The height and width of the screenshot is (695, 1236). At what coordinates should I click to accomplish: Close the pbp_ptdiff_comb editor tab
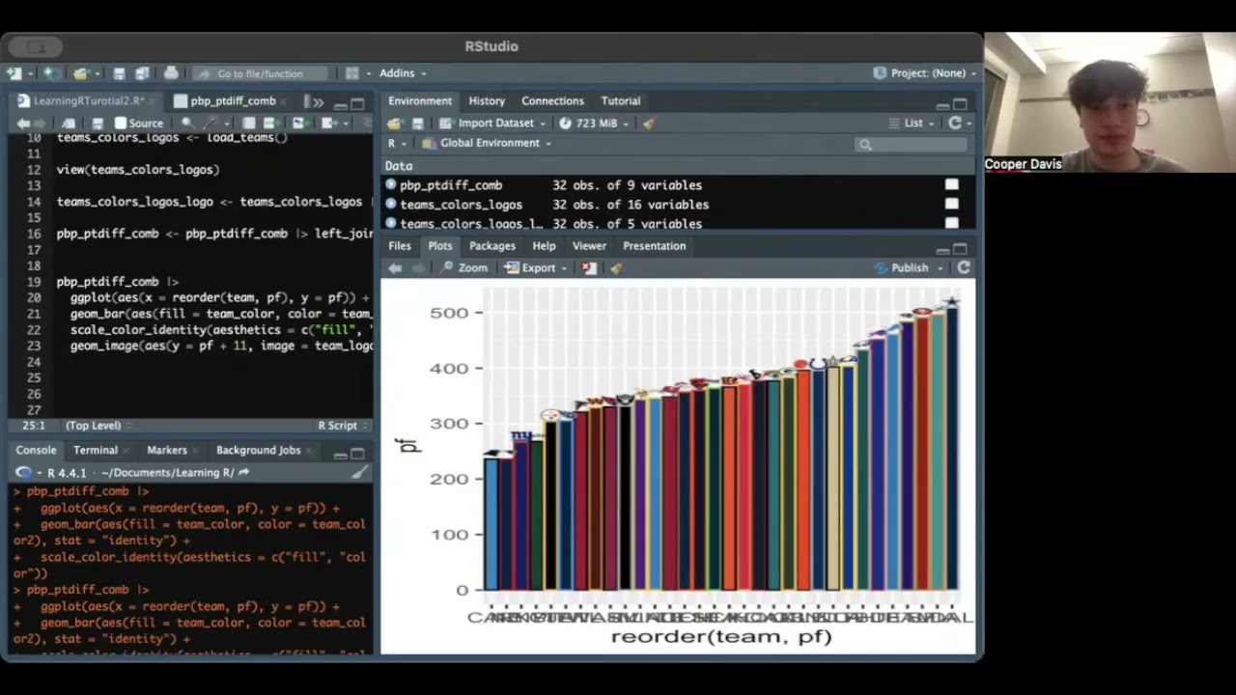click(284, 101)
